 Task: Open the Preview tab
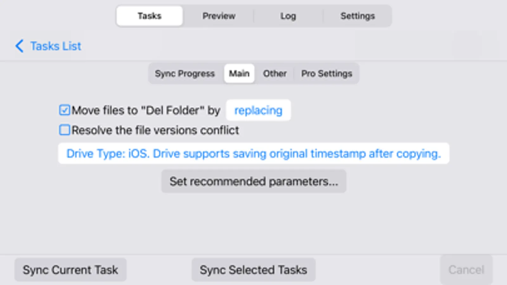[x=219, y=16]
